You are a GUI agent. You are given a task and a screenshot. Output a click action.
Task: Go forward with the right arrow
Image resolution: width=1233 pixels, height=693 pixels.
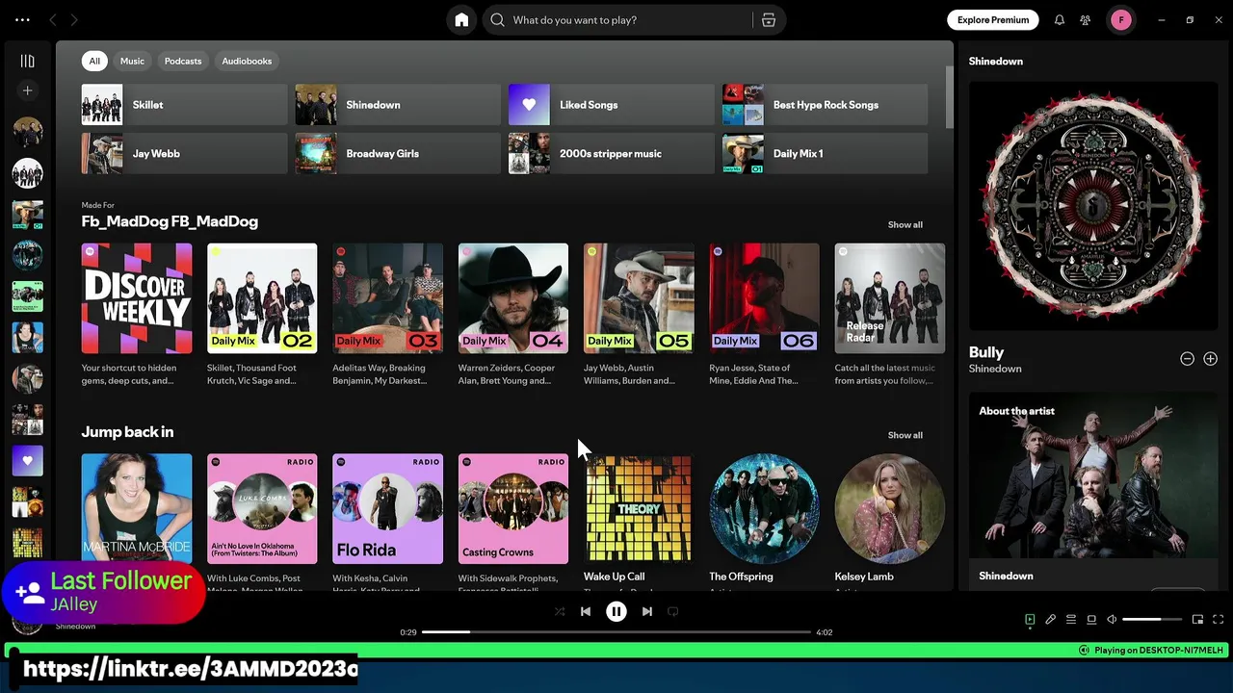click(x=74, y=20)
